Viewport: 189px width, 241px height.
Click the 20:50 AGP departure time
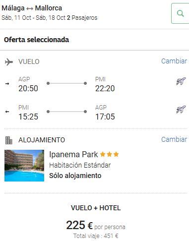pos(28,88)
